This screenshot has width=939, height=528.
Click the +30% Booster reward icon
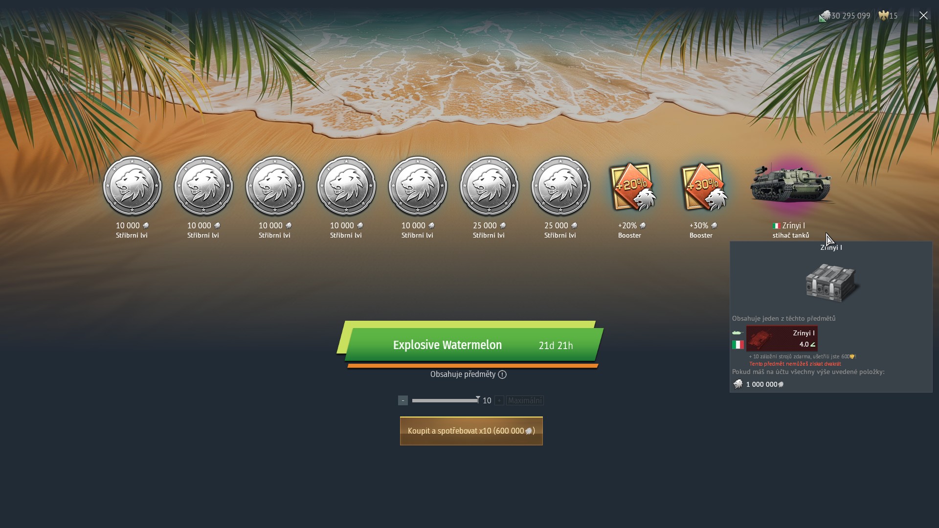click(x=703, y=186)
